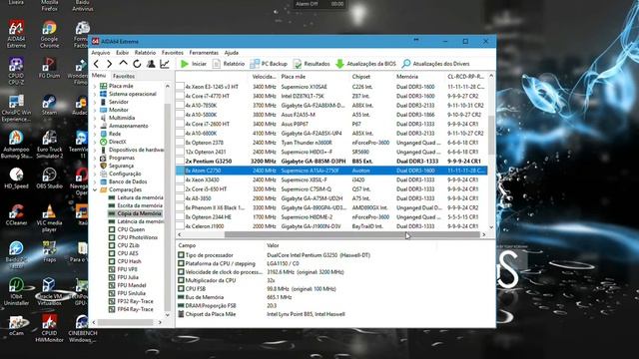Refresh the page with the circular arrow icon
The image size is (639, 359).
[137, 64]
